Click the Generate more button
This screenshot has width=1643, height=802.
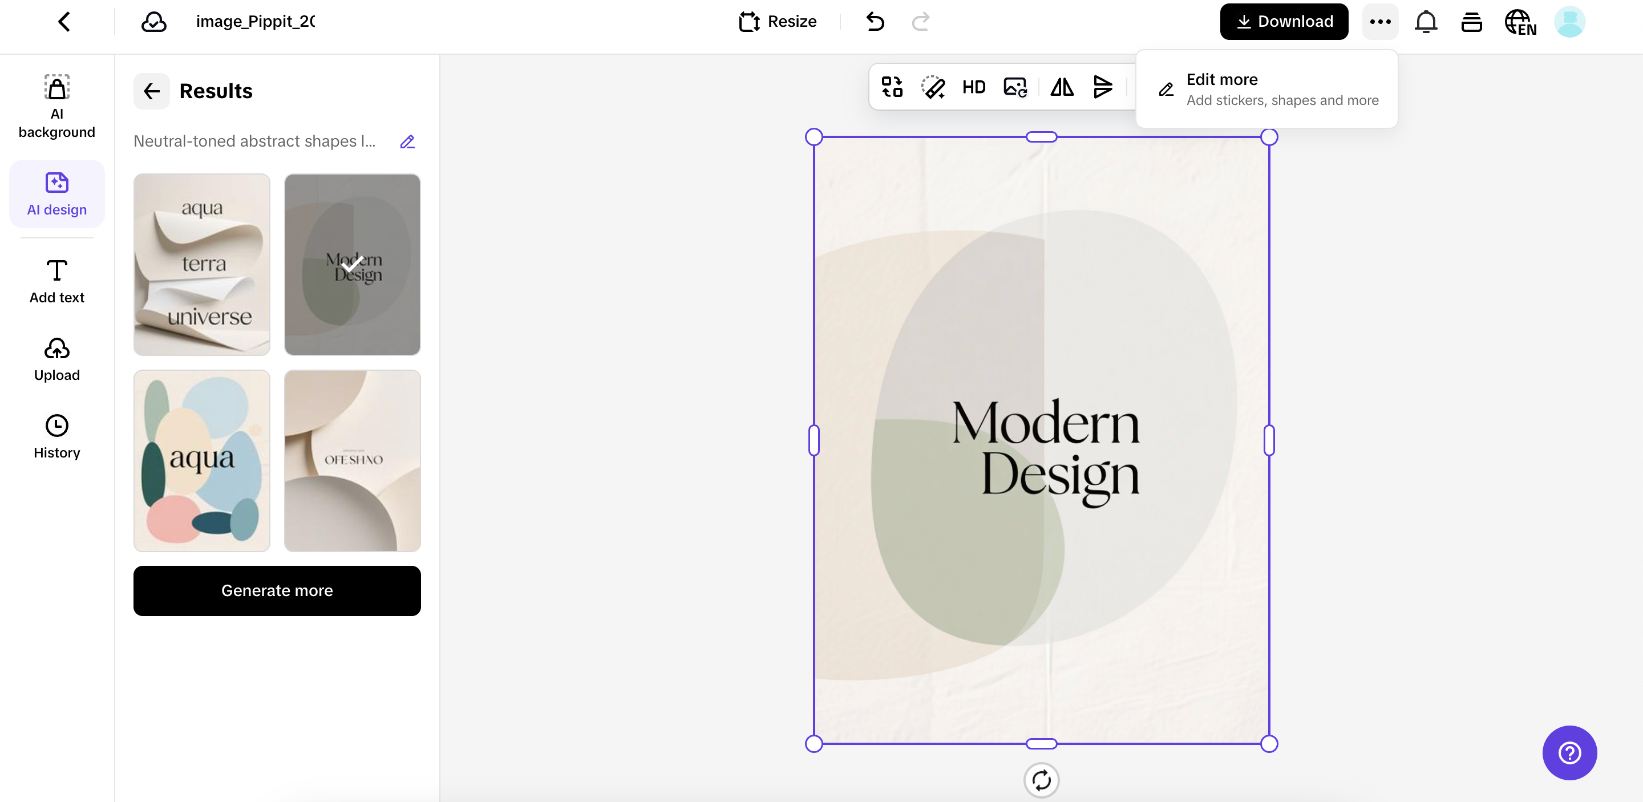[x=277, y=590]
